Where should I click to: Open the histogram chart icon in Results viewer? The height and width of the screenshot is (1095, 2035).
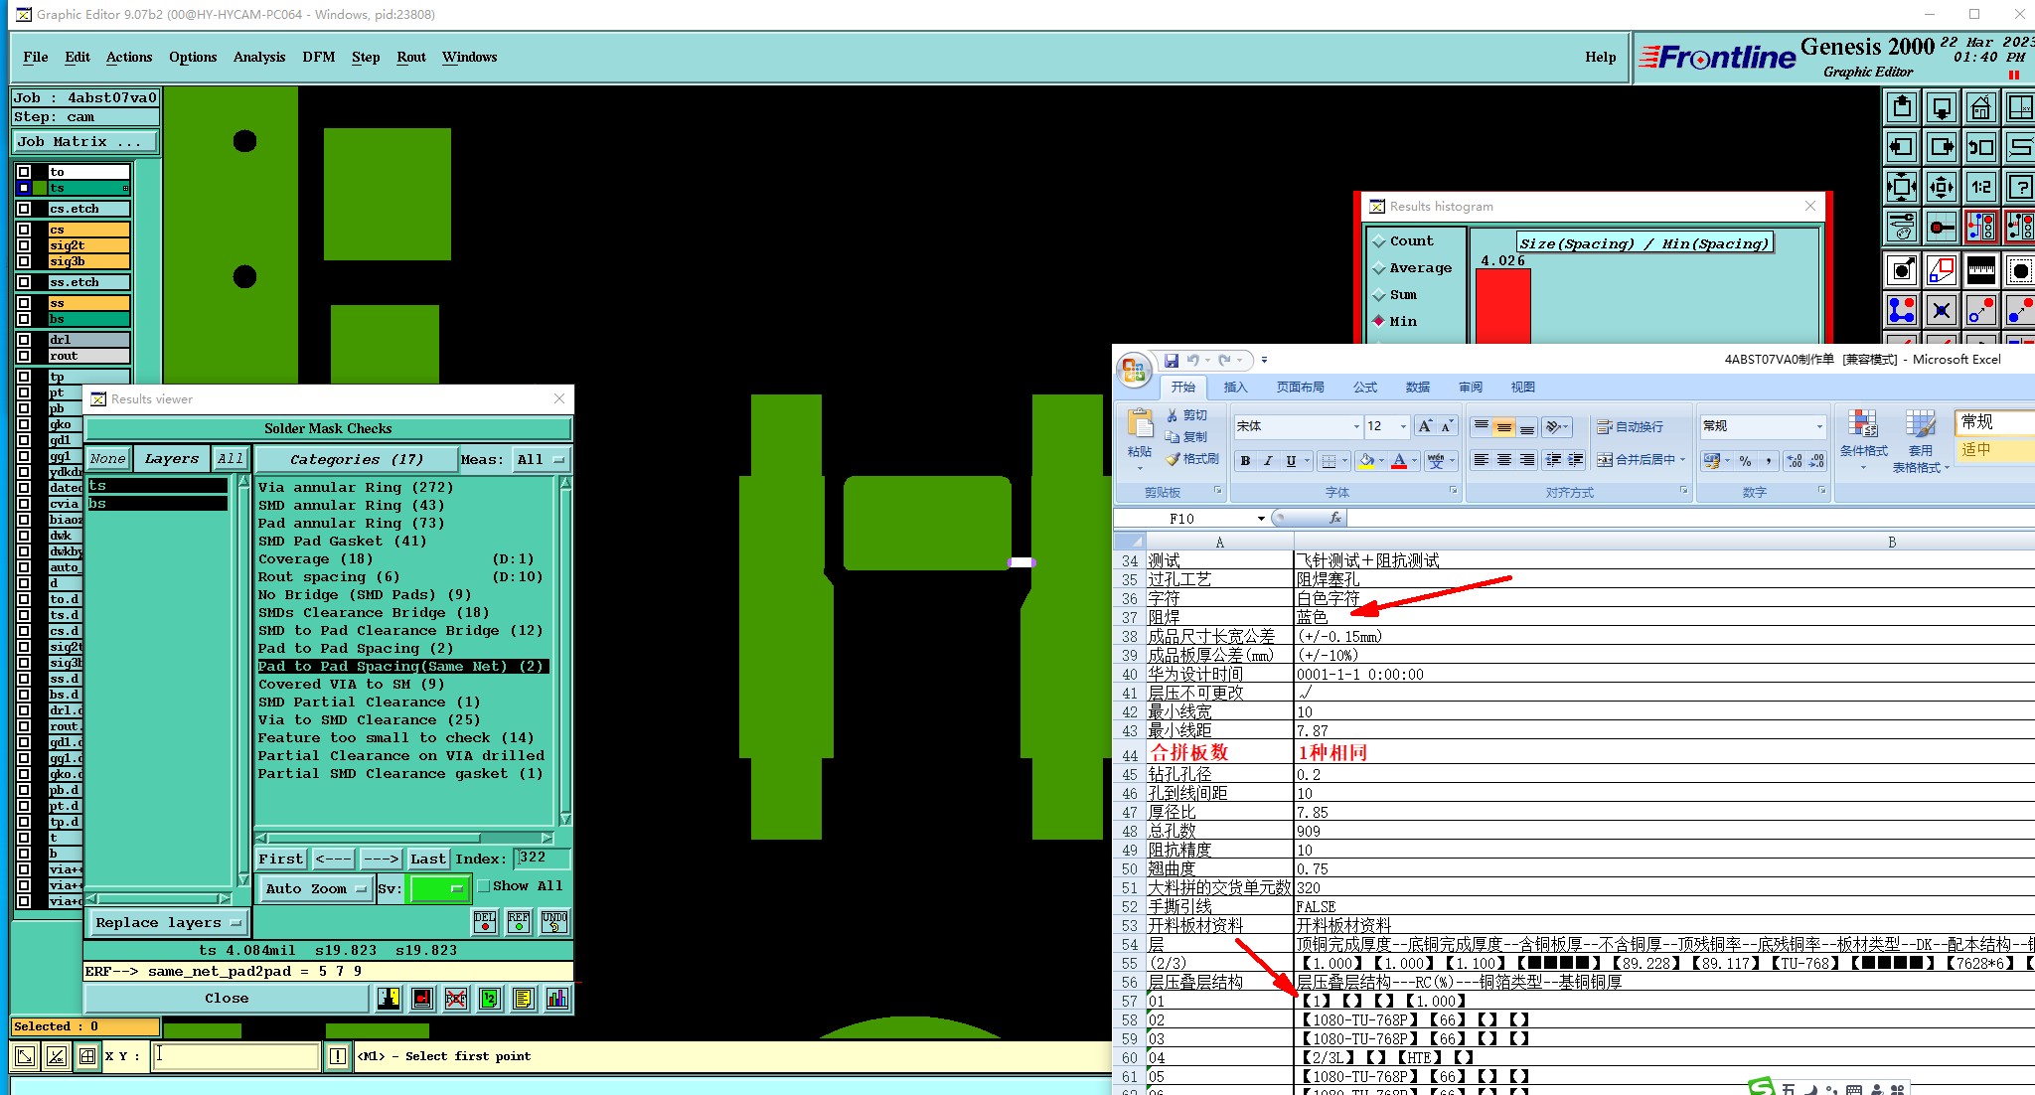click(557, 999)
